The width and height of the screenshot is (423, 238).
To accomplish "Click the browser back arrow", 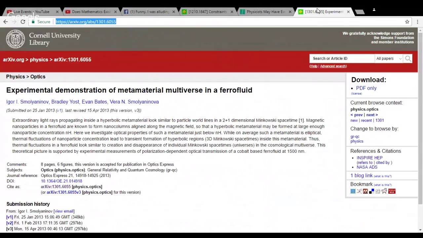I will [6, 22].
